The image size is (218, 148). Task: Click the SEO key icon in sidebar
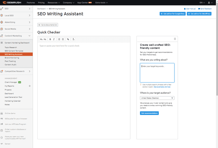(x=2, y=9)
